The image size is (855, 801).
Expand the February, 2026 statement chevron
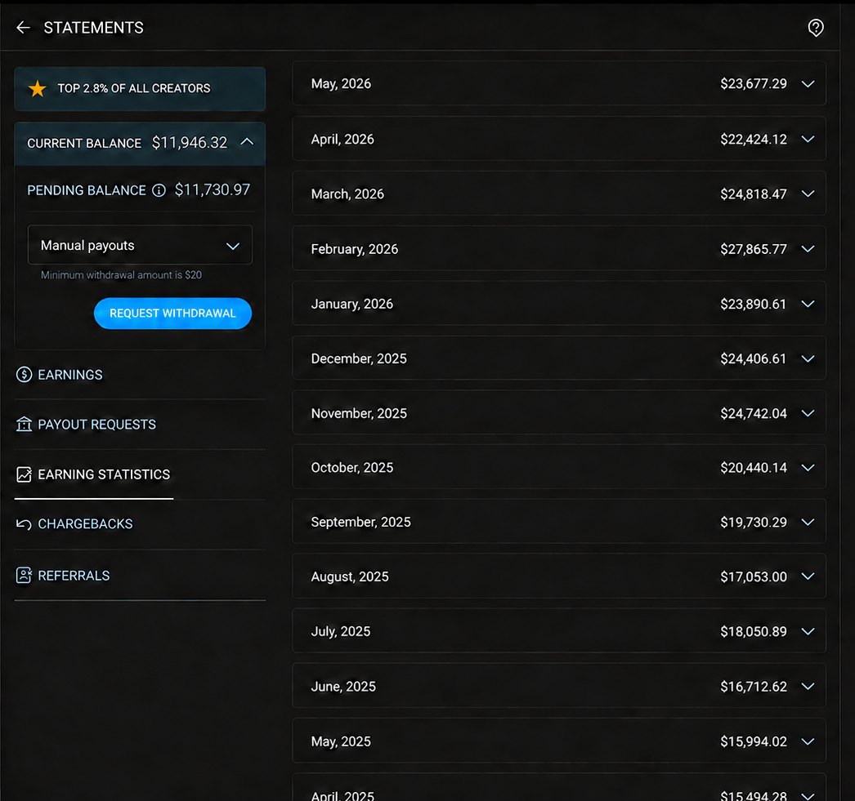coord(808,249)
